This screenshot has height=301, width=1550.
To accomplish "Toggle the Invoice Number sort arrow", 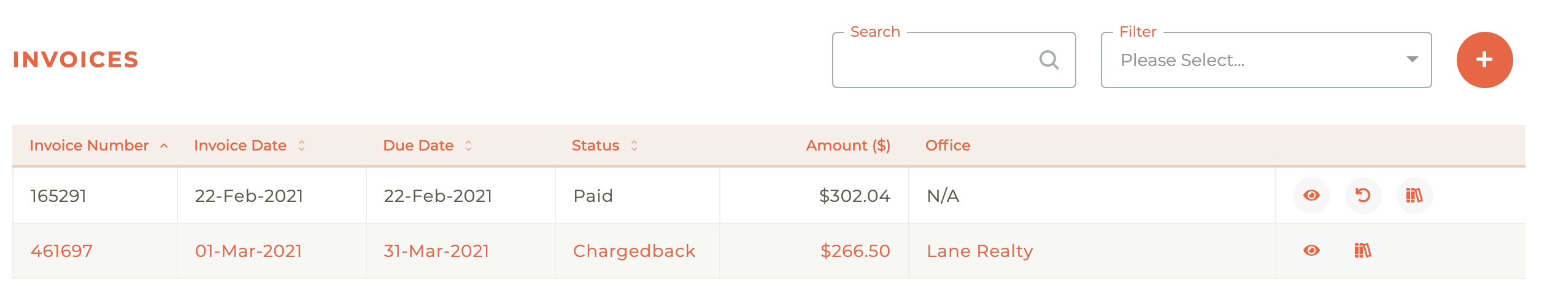I will click(164, 146).
